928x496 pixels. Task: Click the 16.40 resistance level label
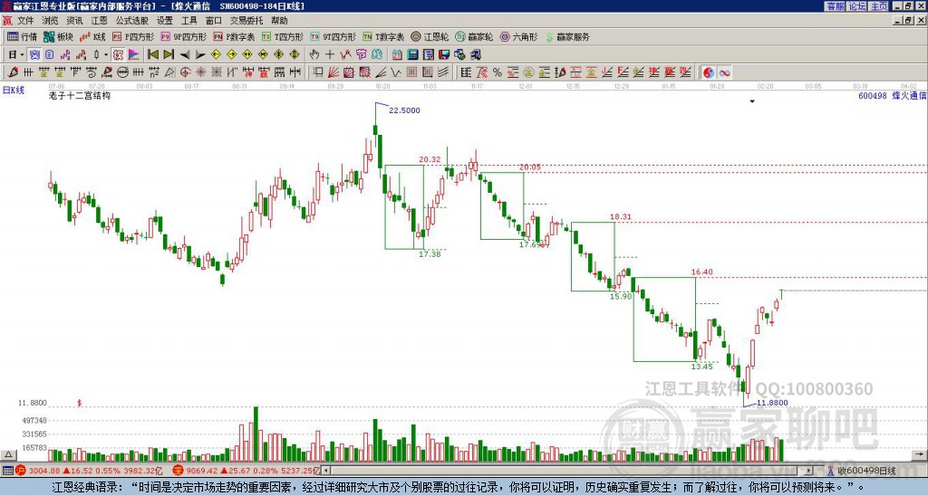click(x=702, y=272)
